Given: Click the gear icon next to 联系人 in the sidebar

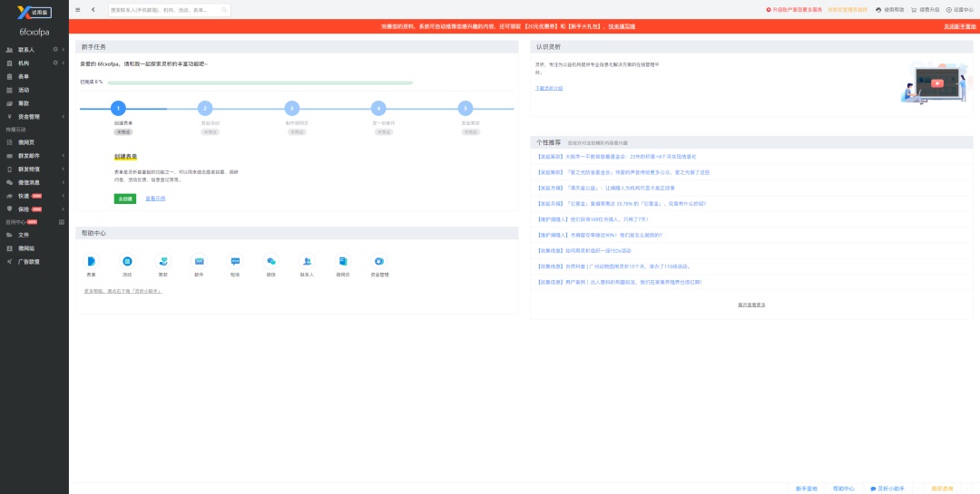Looking at the screenshot, I should (x=55, y=49).
